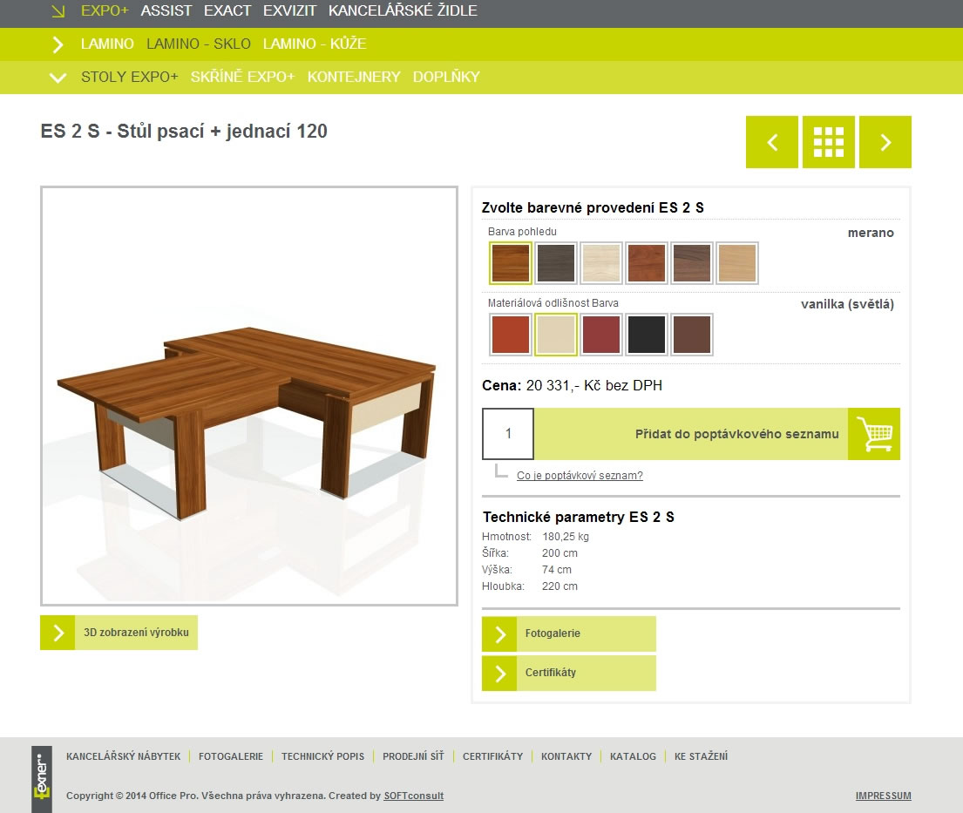Image resolution: width=963 pixels, height=813 pixels.
Task: Open the KANCELÁŘSKÉ ŽIDLE menu
Action: [x=403, y=10]
